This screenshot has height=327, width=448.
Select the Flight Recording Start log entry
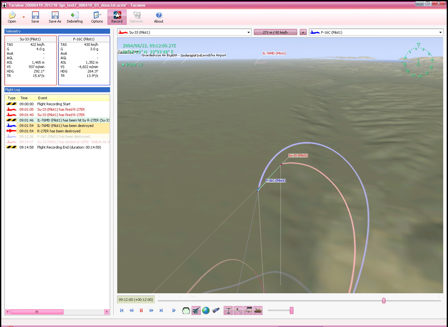[54, 104]
